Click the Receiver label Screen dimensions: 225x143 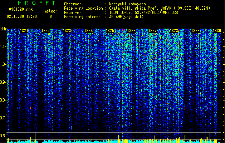(73, 13)
